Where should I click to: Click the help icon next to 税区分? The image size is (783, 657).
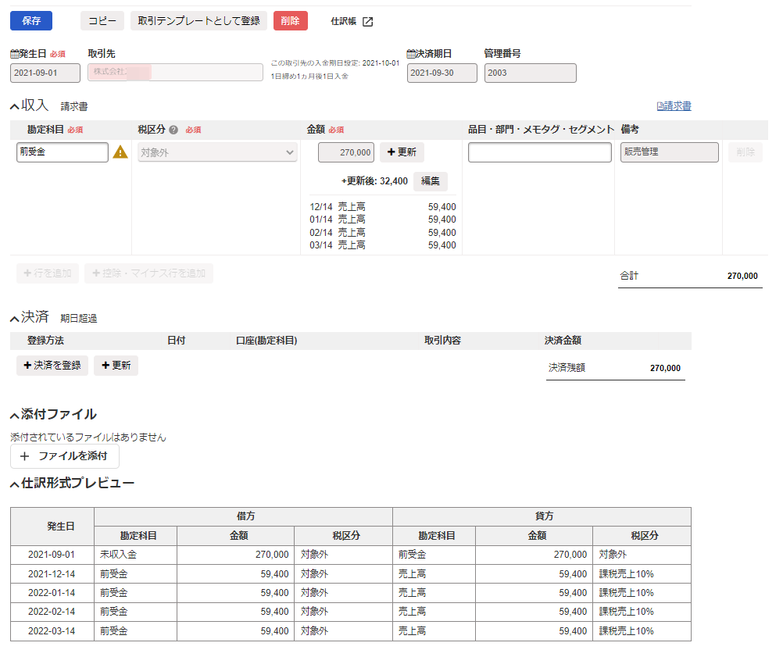coord(173,130)
